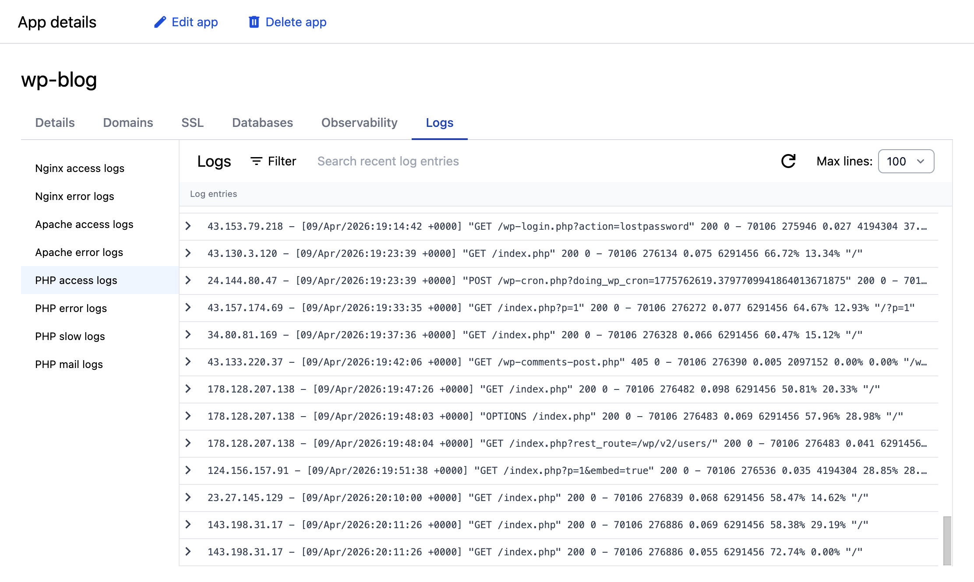Image resolution: width=974 pixels, height=582 pixels.
Task: Click the Filter lines icon
Action: [x=256, y=161]
